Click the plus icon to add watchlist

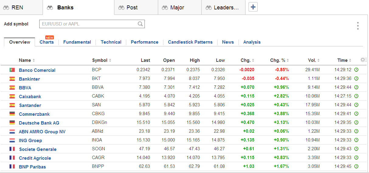tap(253, 7)
